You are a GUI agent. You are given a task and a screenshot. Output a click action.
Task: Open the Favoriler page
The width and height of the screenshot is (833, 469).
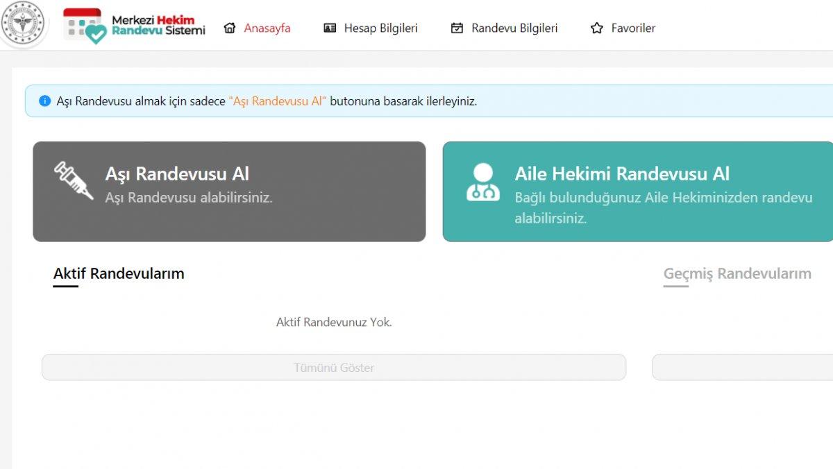pyautogui.click(x=632, y=28)
